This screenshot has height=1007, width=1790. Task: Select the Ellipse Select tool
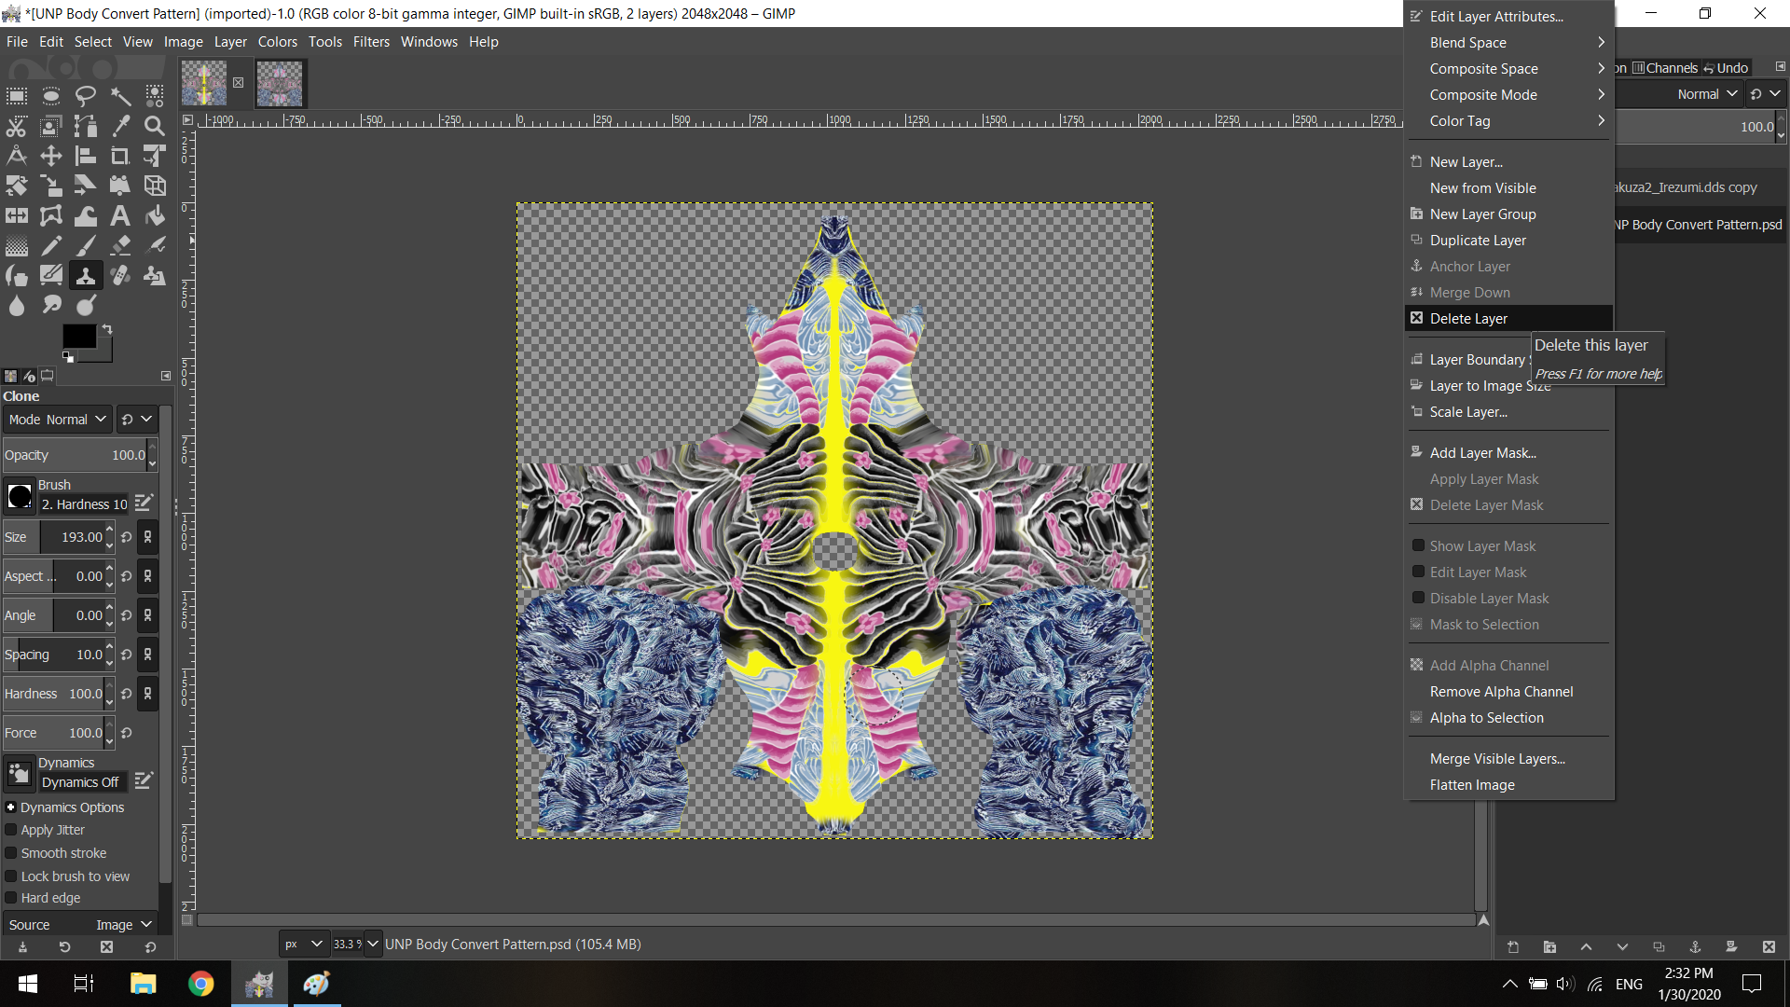(51, 96)
